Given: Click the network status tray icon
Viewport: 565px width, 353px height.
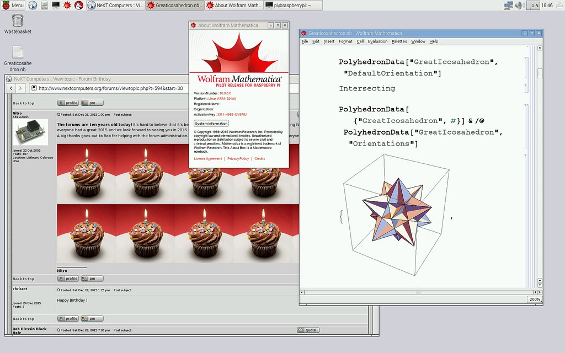Looking at the screenshot, I should (x=508, y=5).
